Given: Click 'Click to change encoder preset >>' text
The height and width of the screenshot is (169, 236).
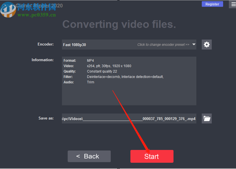Looking at the screenshot, I should (163, 45).
